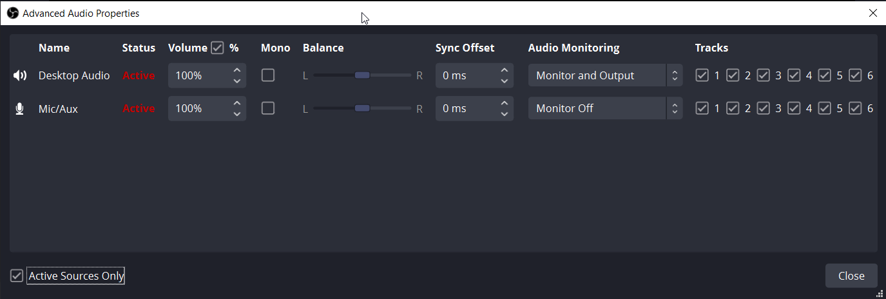Click the Desktop Audio speaker icon

tap(20, 75)
